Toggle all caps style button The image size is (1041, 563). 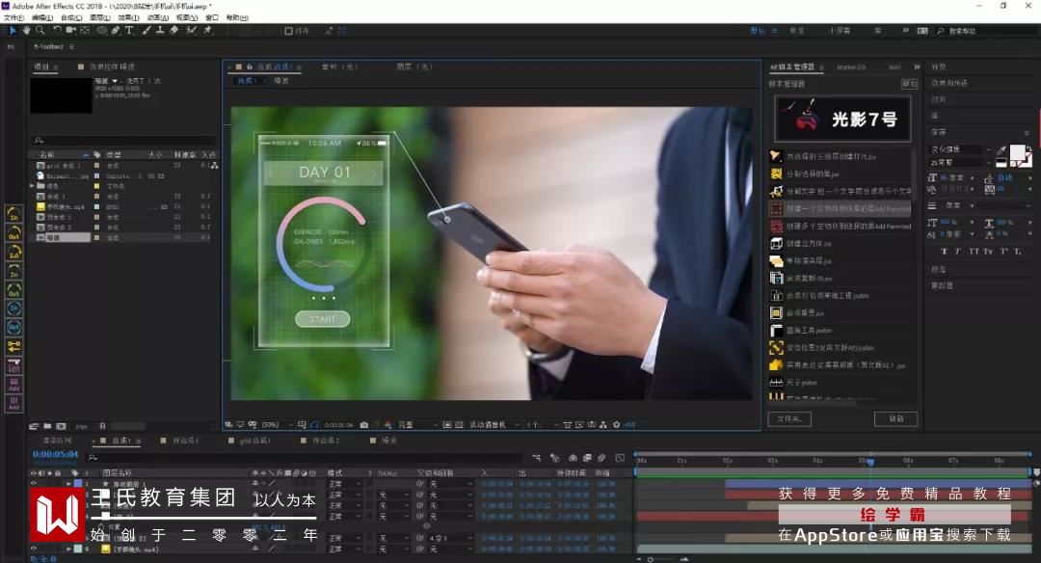point(974,252)
